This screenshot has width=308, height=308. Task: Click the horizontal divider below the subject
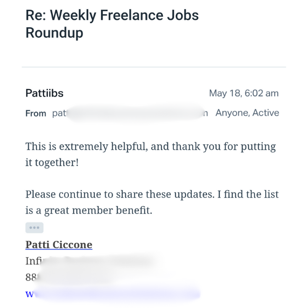(154, 67)
